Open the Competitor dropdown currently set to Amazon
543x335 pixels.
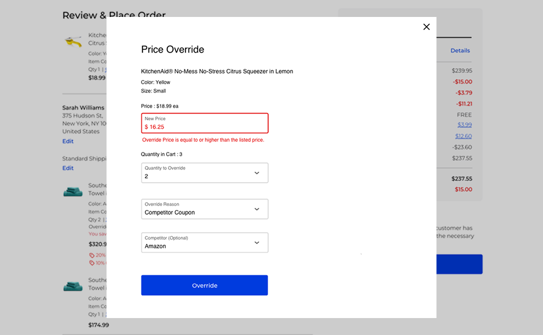point(204,242)
